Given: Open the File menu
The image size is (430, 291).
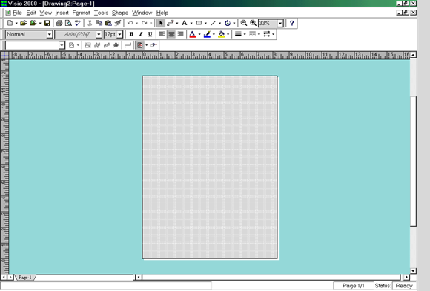Looking at the screenshot, I should (17, 13).
